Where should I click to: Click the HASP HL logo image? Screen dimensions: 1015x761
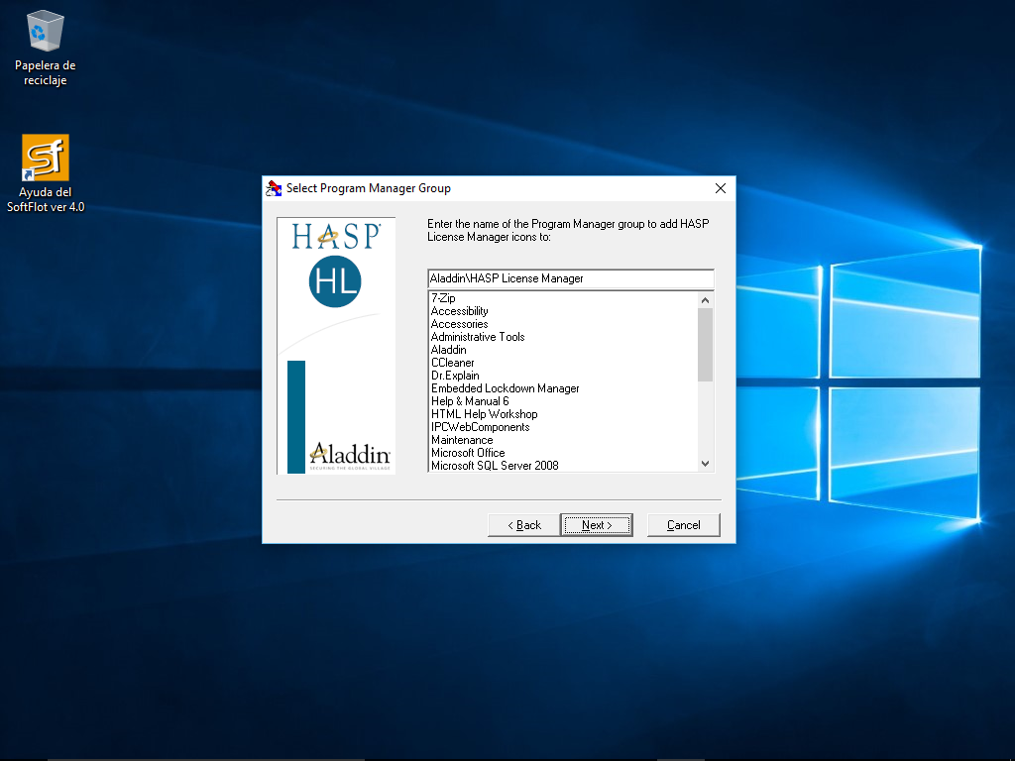(335, 263)
